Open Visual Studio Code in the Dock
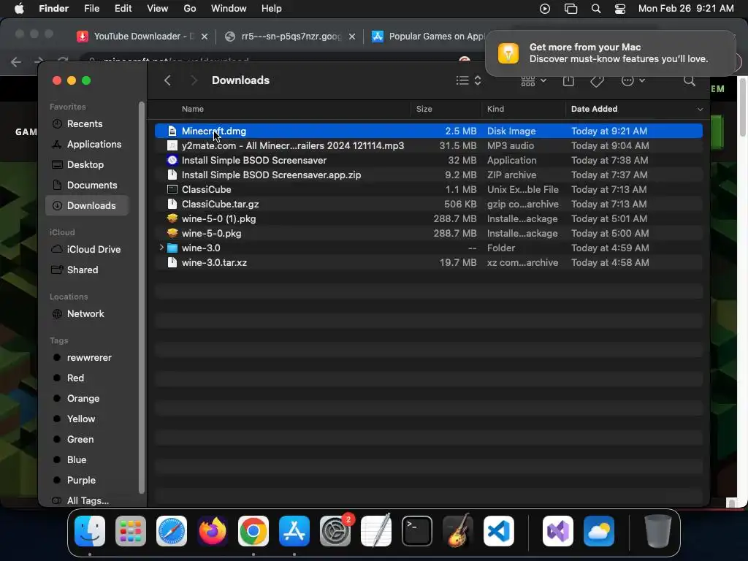748x561 pixels. (x=499, y=531)
